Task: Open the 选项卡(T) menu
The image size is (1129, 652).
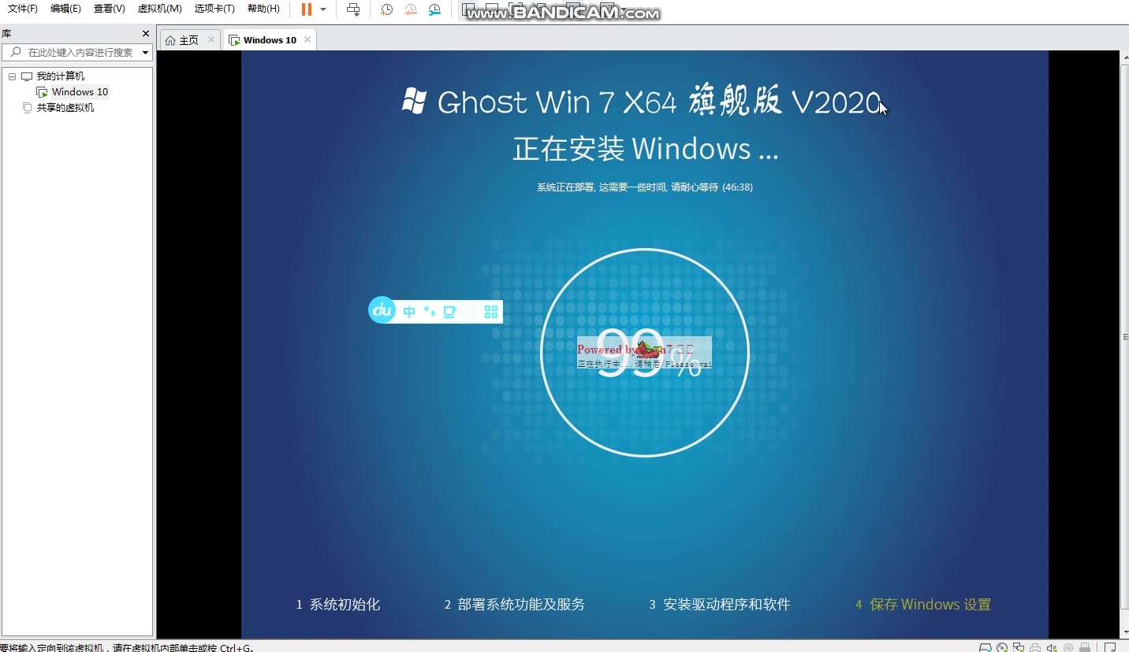Action: (x=214, y=9)
